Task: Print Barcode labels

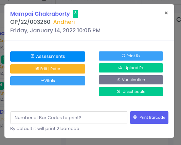Action: [149, 117]
